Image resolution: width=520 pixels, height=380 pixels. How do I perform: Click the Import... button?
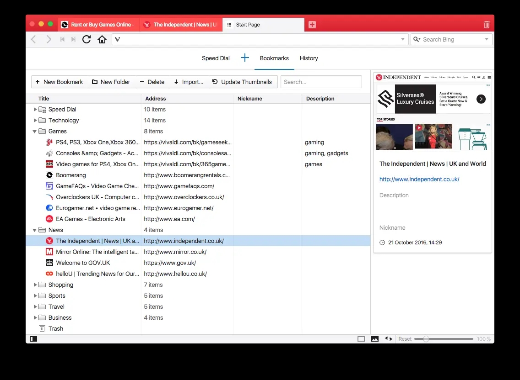tap(189, 82)
